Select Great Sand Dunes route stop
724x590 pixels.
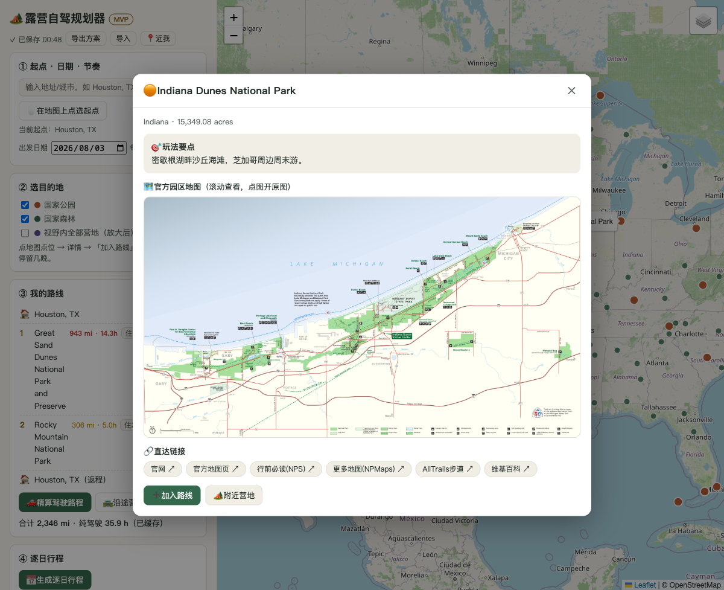pos(49,370)
